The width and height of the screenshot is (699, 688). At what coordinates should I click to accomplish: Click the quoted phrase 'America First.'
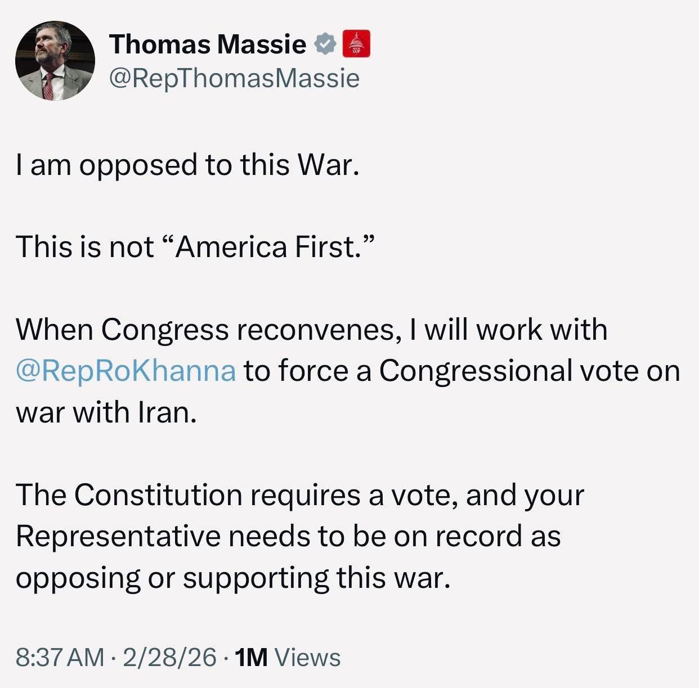272,247
